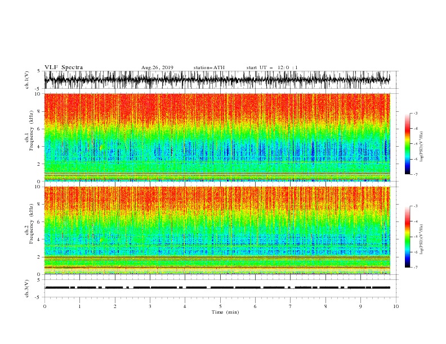
Task: Click the date 'Aug.26, 2019'
Action: [x=157, y=67]
